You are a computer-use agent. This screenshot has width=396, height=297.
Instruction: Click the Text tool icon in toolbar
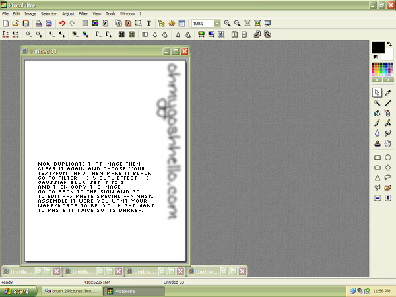148,24
